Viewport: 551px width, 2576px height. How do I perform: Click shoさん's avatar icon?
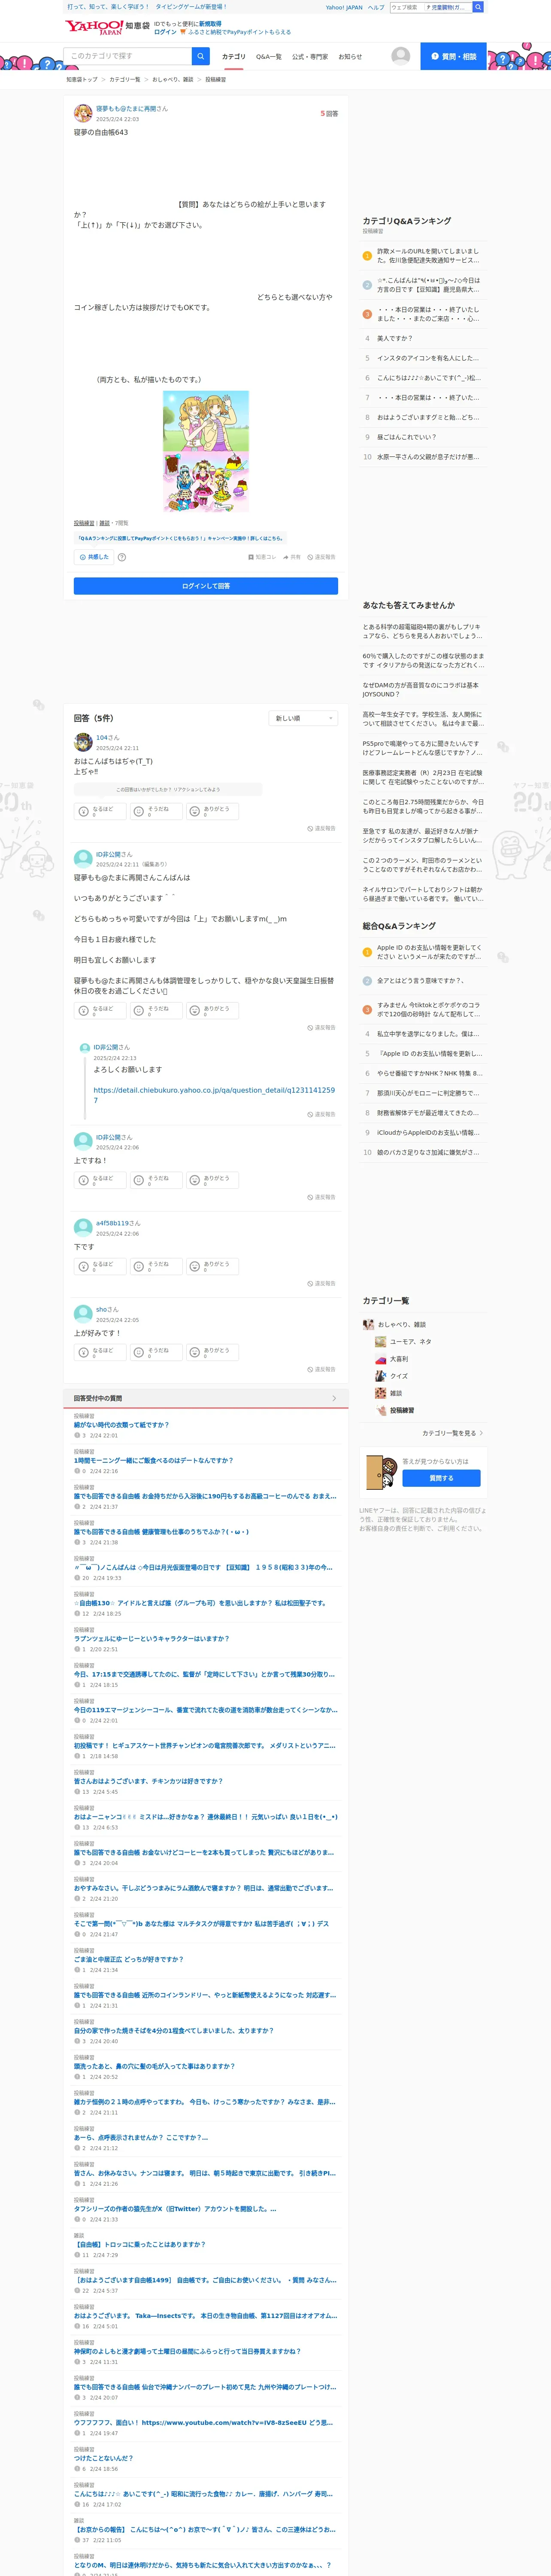[x=83, y=1314]
